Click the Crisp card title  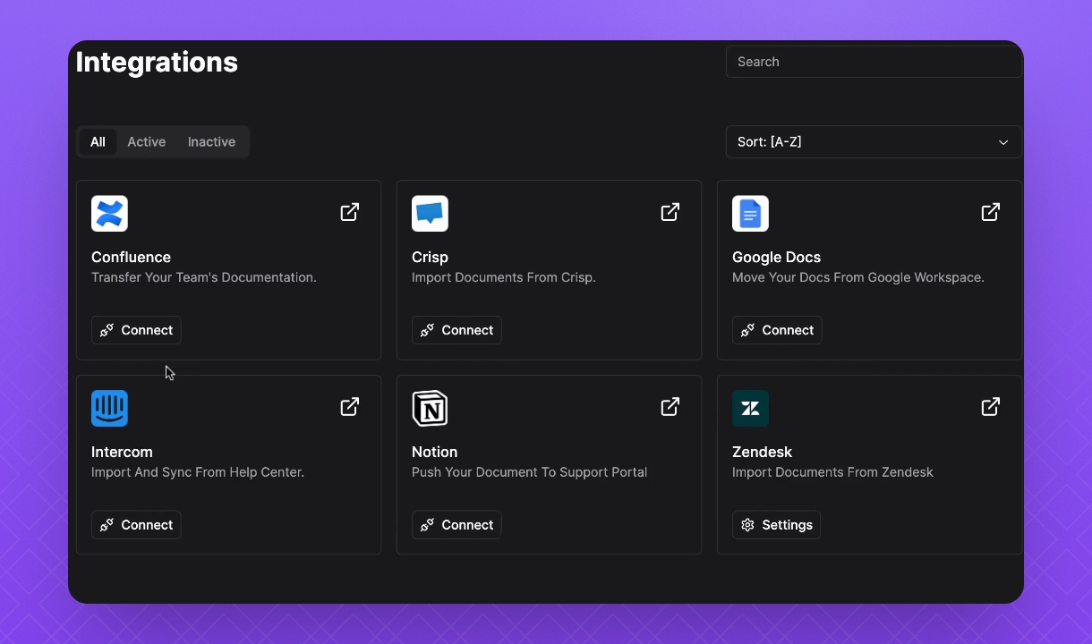[430, 257]
